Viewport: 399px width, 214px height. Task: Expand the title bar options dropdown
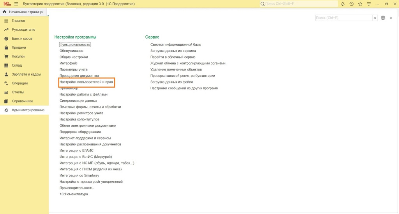pyautogui.click(x=369, y=4)
